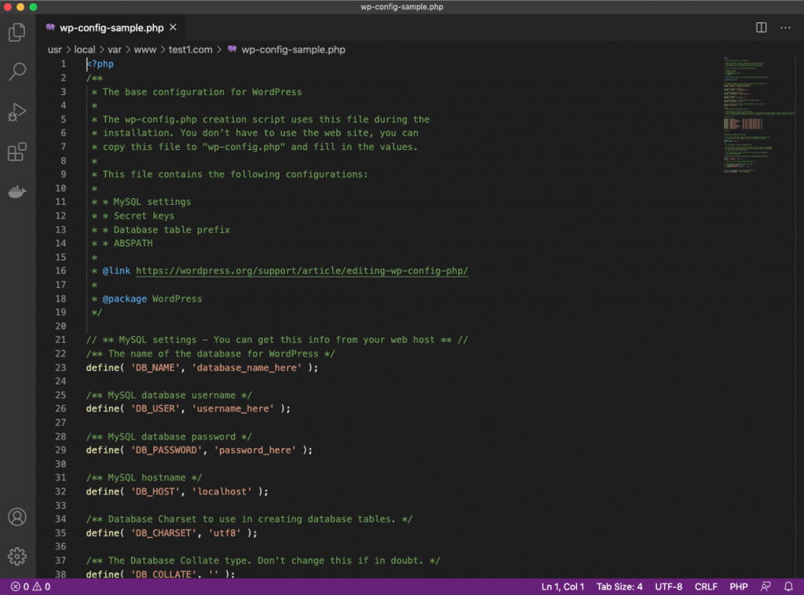This screenshot has height=595, width=804.
Task: Click the 'password_here' string value
Action: tap(255, 450)
